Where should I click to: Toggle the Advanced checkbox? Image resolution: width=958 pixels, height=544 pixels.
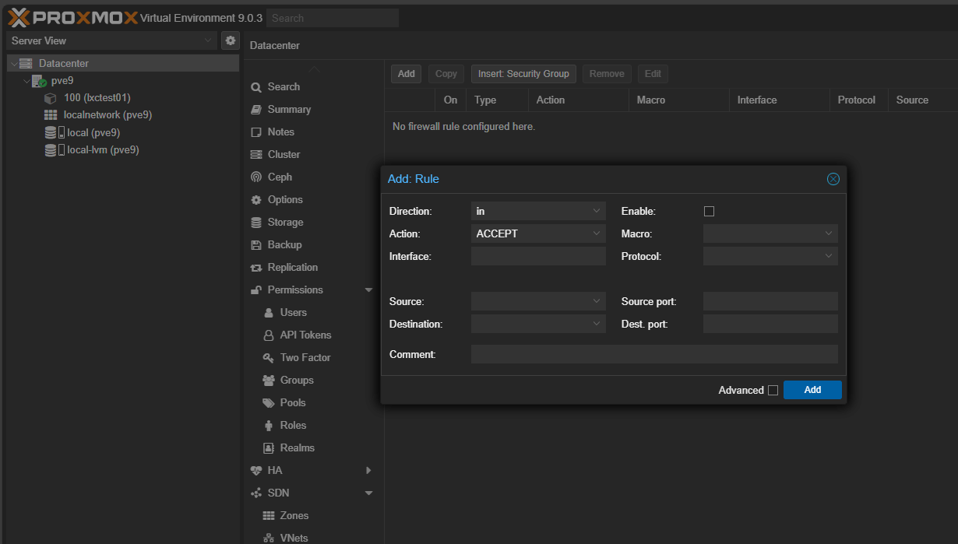[x=773, y=391]
